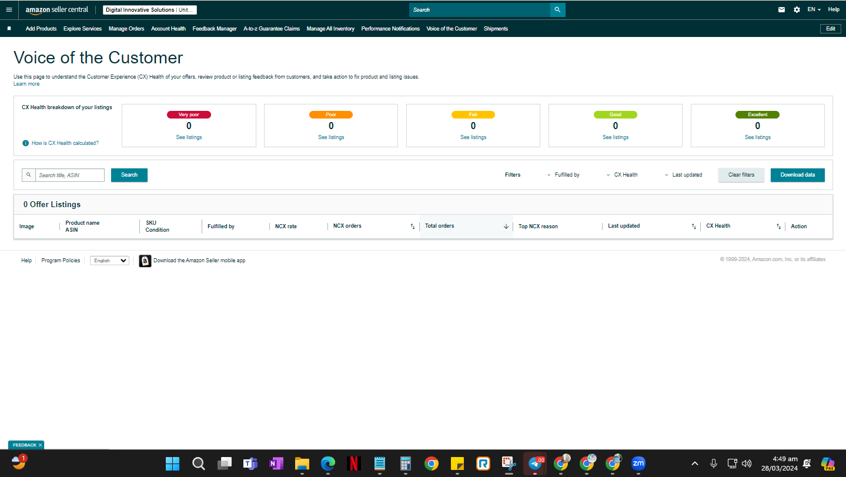Image resolution: width=846 pixels, height=477 pixels.
Task: Open the Windows Start menu
Action: point(173,464)
